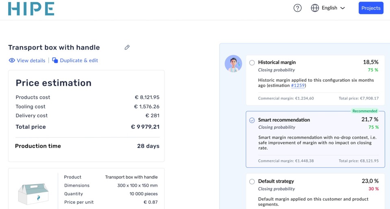Click the globe language icon

(x=315, y=8)
